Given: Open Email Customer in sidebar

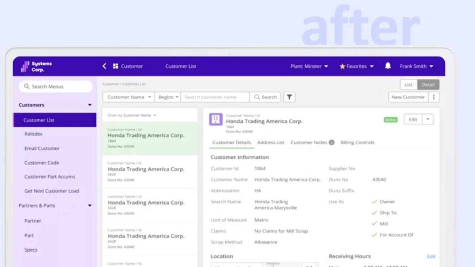Looking at the screenshot, I should point(42,148).
